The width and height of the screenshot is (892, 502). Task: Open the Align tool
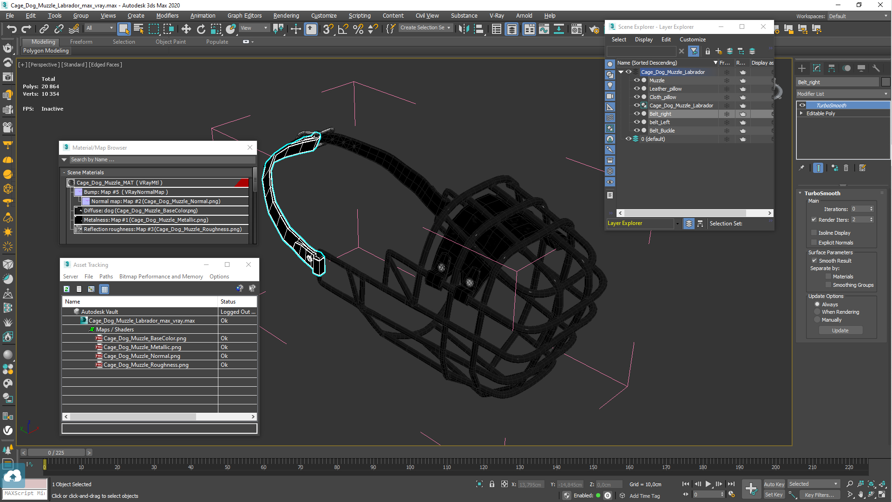click(x=479, y=29)
